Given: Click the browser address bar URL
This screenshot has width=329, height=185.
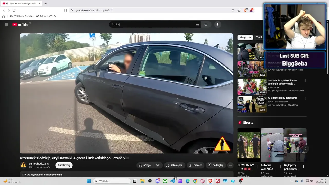Looking at the screenshot, I should [x=94, y=10].
